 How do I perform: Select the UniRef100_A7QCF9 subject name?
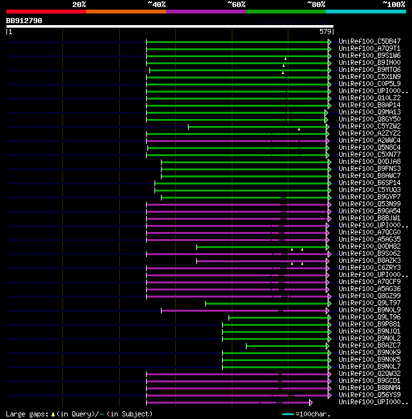pos(370,282)
